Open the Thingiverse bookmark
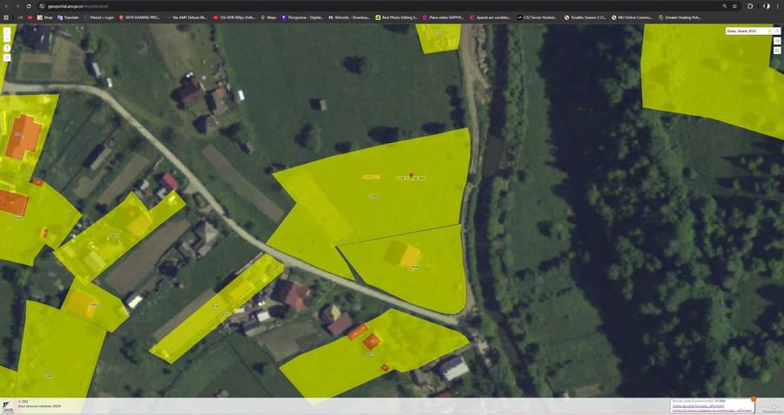The height and width of the screenshot is (415, 784). pos(302,17)
